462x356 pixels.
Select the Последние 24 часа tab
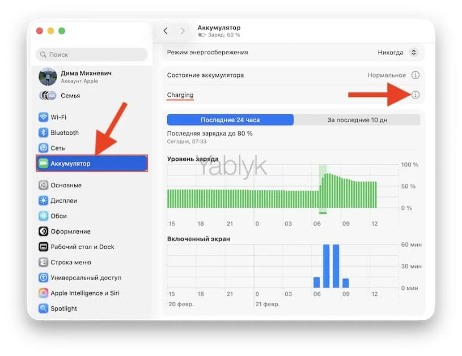coord(230,119)
